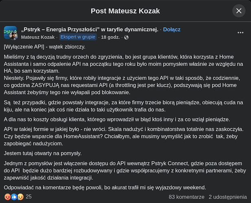Close the Mateusz Kozak post dialog
251x203 pixels.
coord(239,11)
